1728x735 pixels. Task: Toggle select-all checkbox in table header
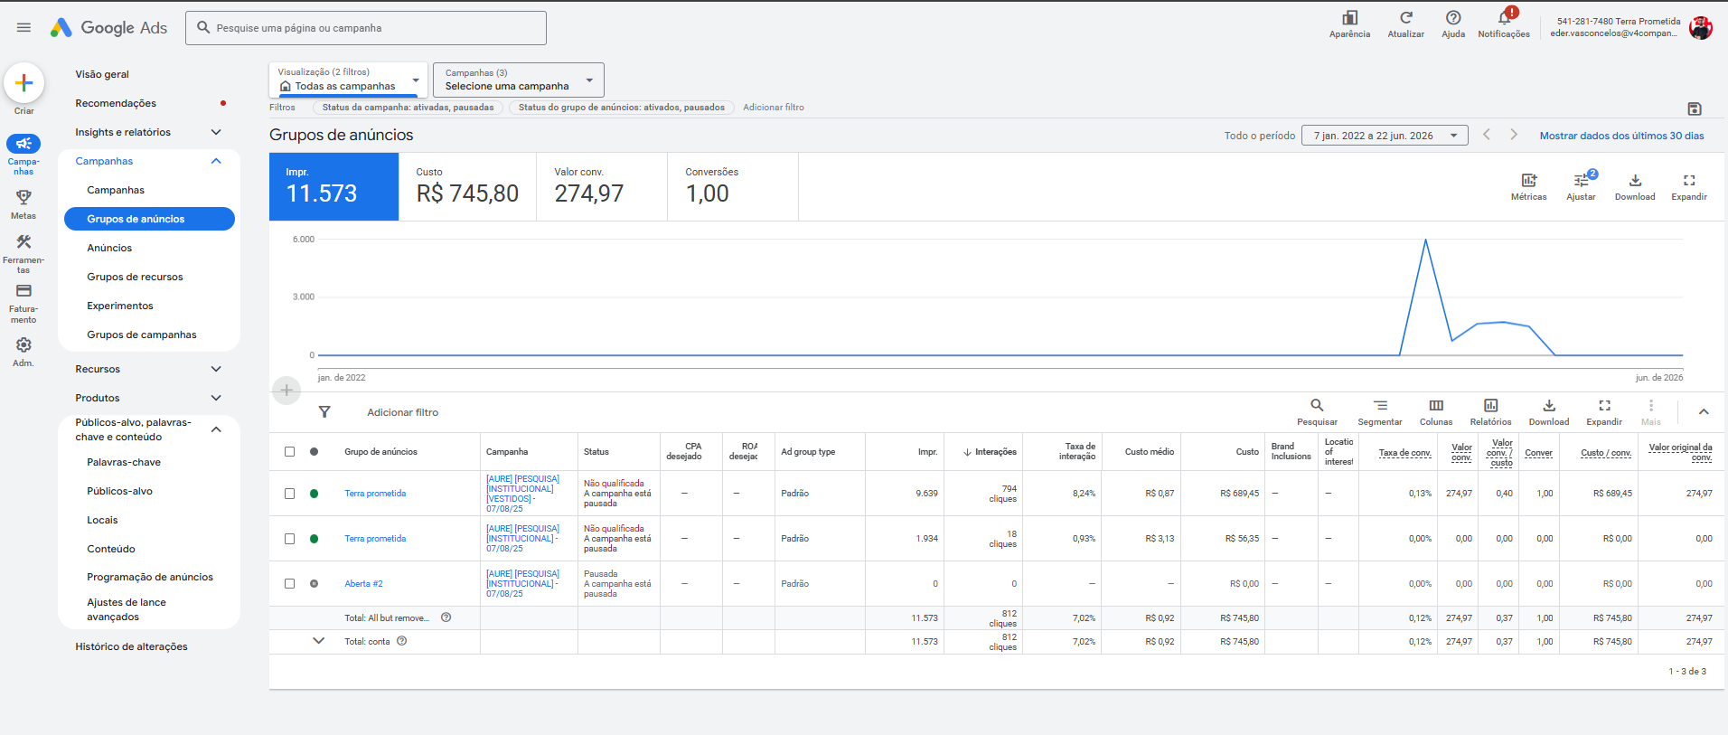click(289, 452)
